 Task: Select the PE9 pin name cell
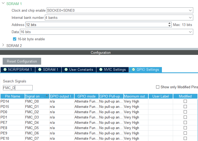point(12,133)
